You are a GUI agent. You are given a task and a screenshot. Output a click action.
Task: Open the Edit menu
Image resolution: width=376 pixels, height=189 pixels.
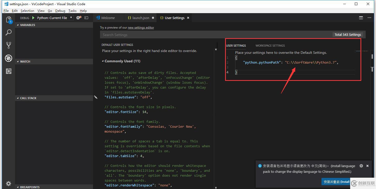point(15,11)
